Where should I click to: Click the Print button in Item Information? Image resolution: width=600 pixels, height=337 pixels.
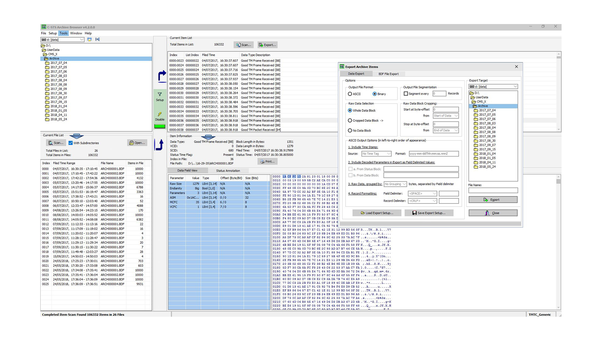click(267, 162)
